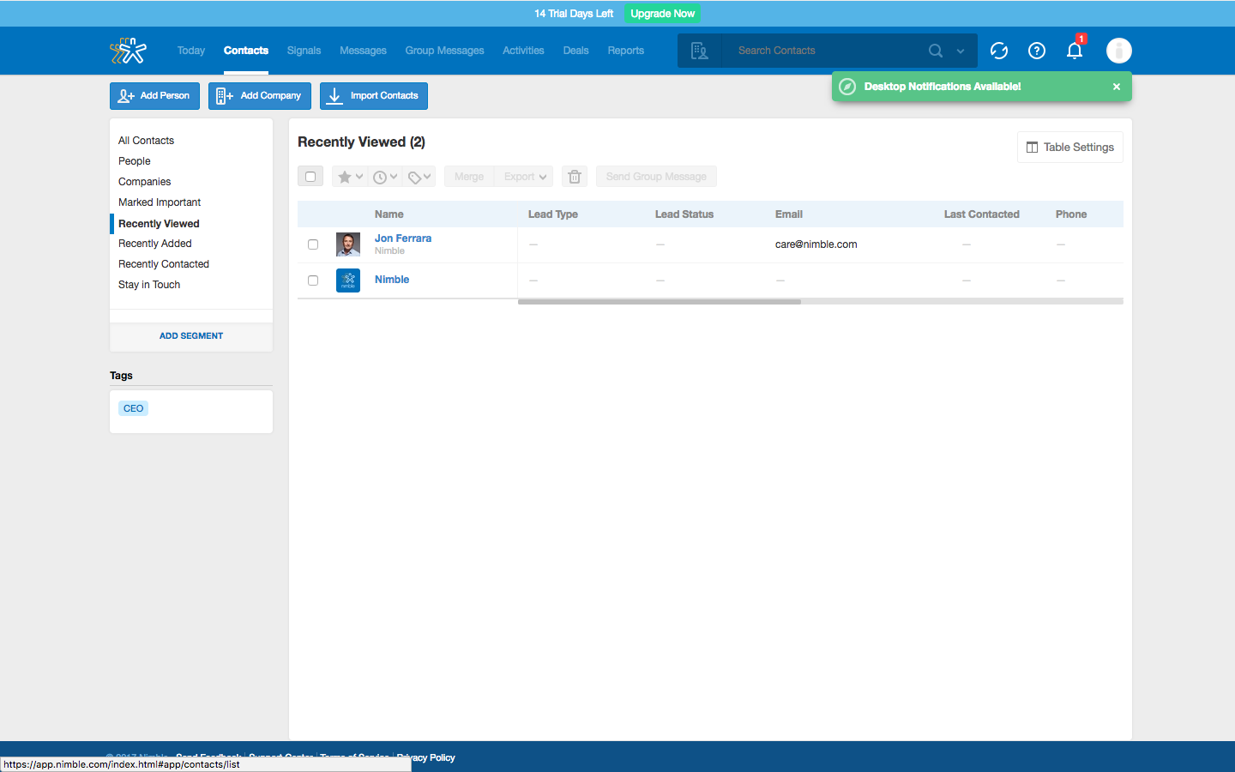Open the user profile avatar menu
Viewport: 1235px width, 772px height.
(1119, 51)
